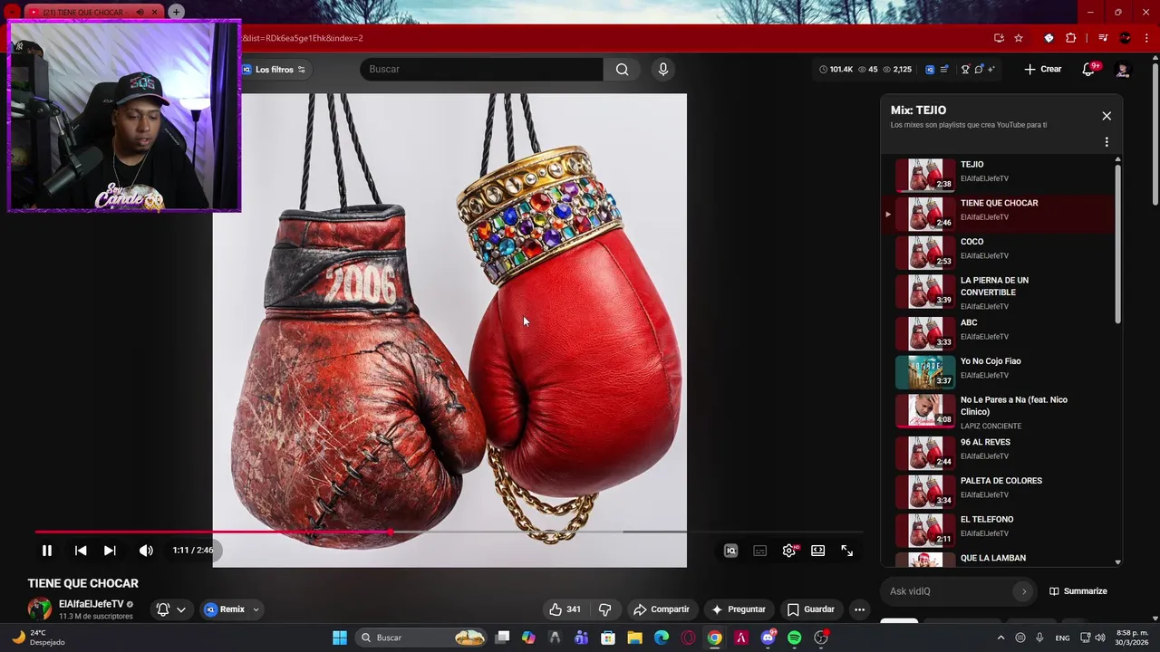This screenshot has width=1160, height=652.
Task: Click the Buscar search field
Action: (x=482, y=69)
